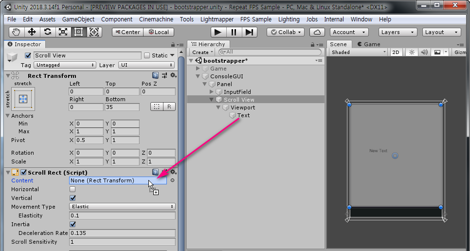Toggle the Vertical checkbox
Image resolution: width=470 pixels, height=251 pixels.
[72, 198]
